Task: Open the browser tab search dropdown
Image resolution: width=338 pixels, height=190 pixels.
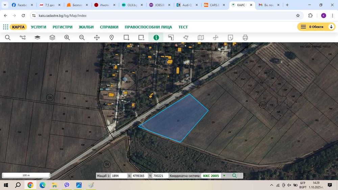Action: click(5, 5)
